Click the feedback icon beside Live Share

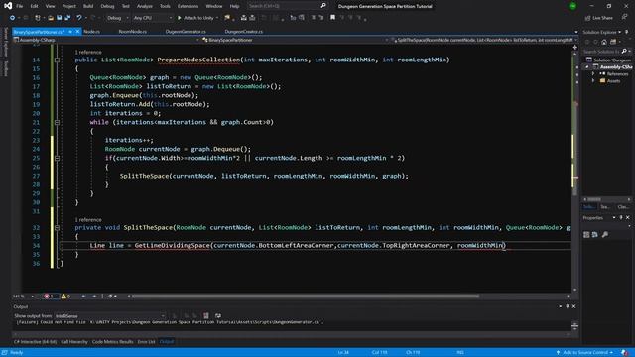(x=624, y=18)
